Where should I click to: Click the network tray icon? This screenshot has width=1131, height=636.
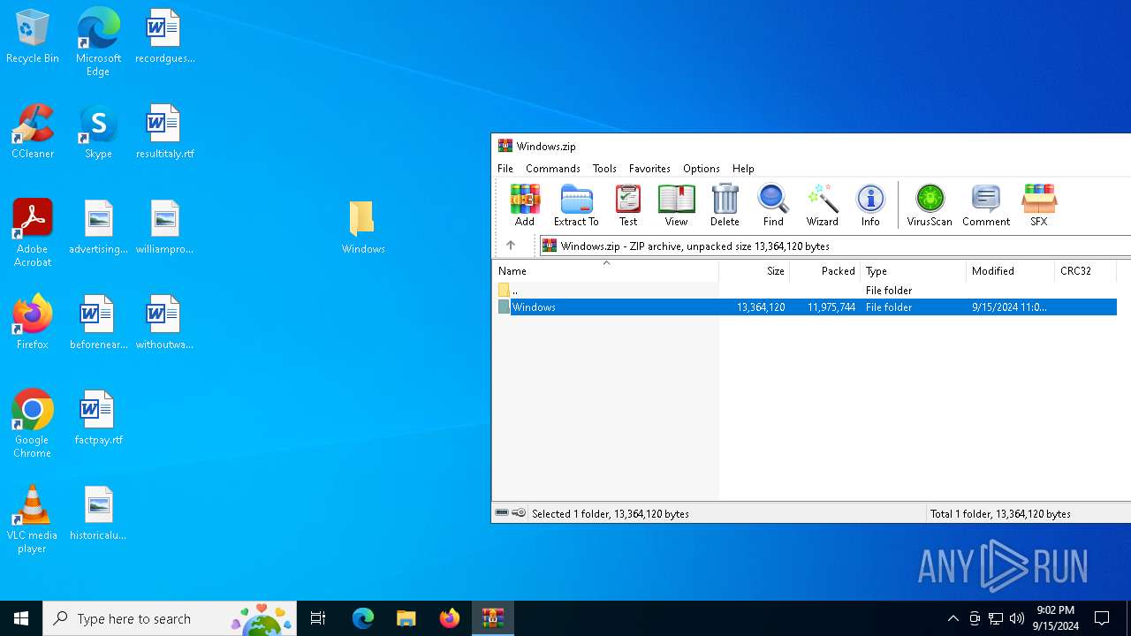point(996,618)
